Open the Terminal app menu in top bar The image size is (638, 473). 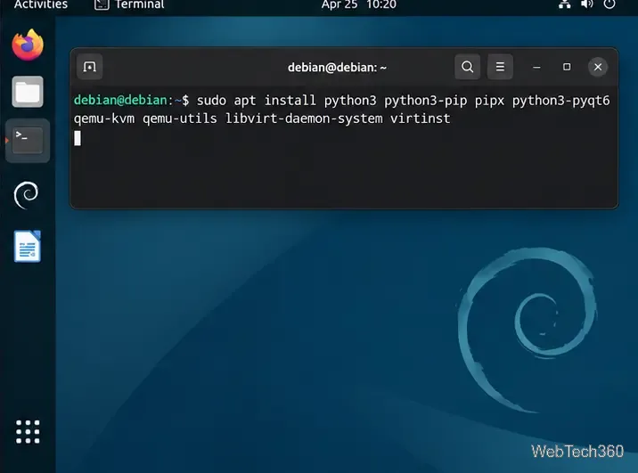pyautogui.click(x=129, y=4)
